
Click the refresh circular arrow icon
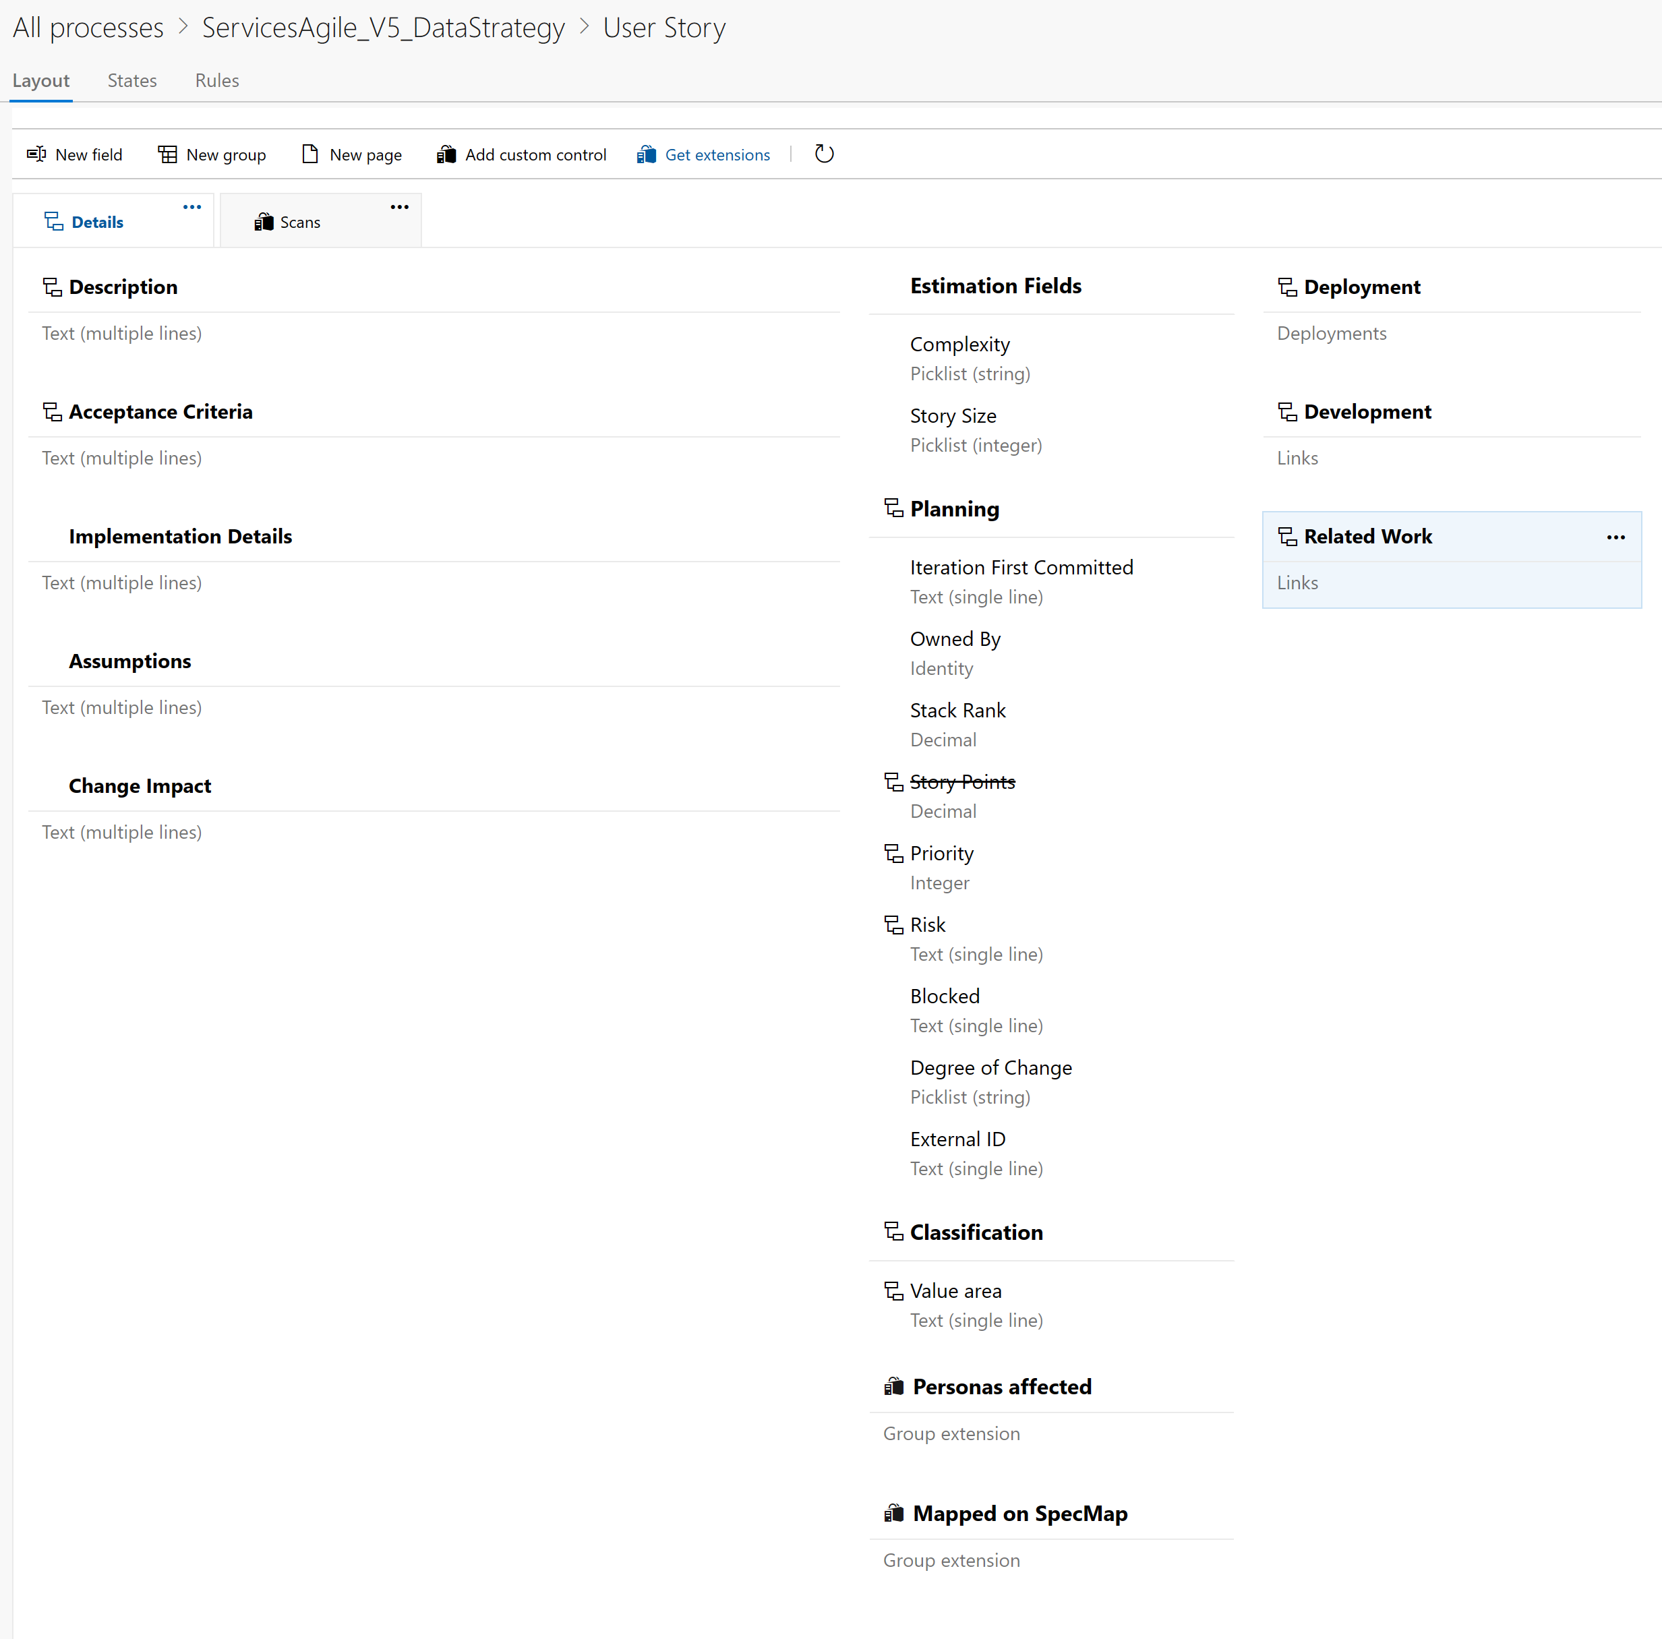click(823, 154)
